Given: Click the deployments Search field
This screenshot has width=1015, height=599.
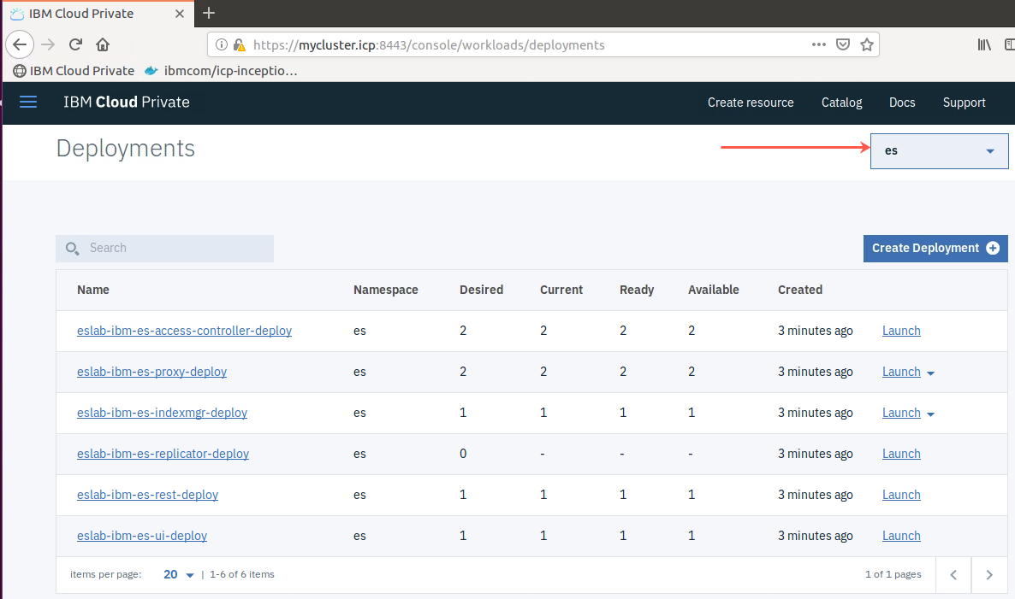Looking at the screenshot, I should [x=164, y=248].
